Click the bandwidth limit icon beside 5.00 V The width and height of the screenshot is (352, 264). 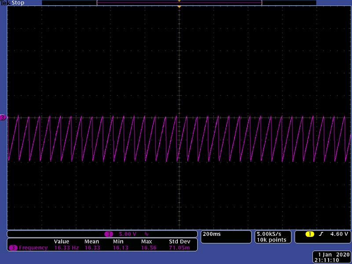[x=147, y=234]
